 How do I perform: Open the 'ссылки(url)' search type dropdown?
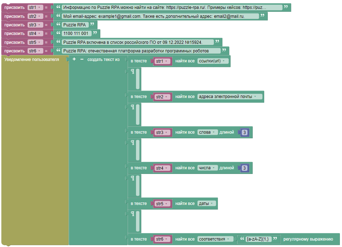(213, 61)
